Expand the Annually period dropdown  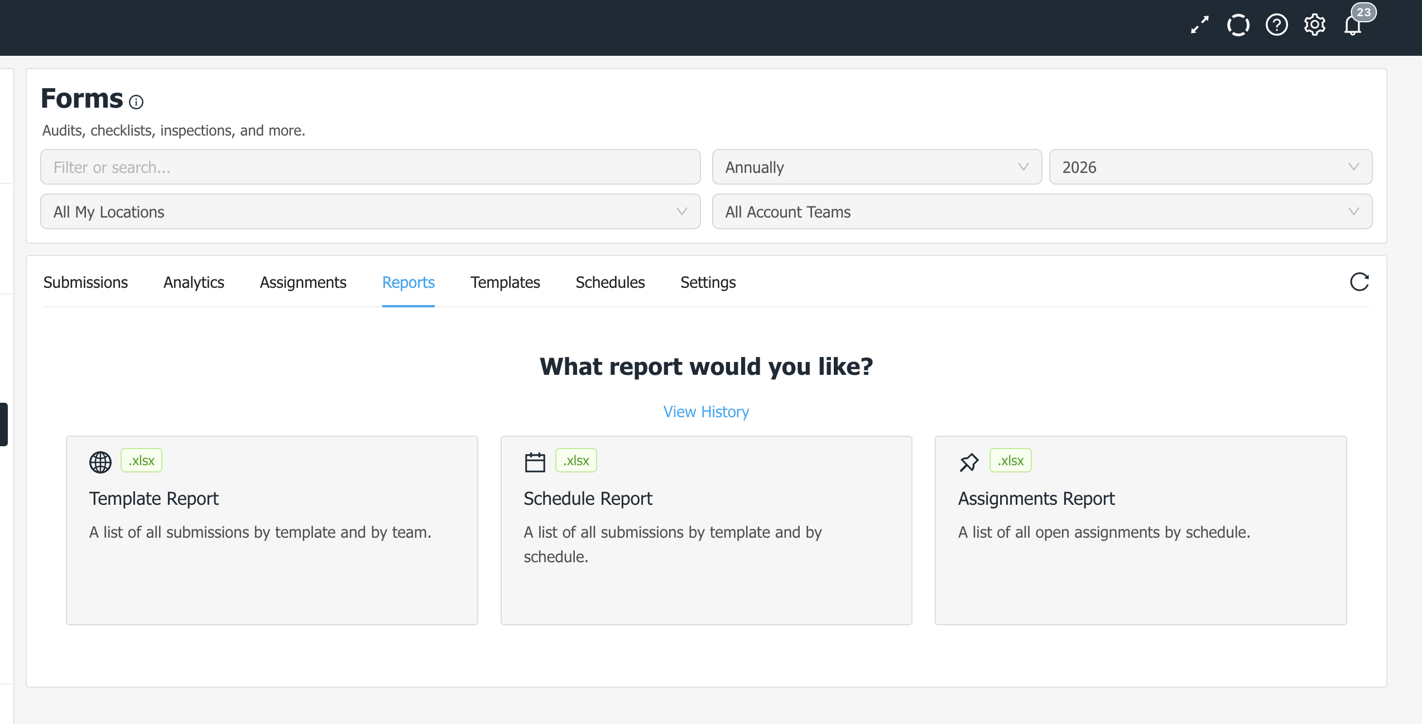click(876, 167)
